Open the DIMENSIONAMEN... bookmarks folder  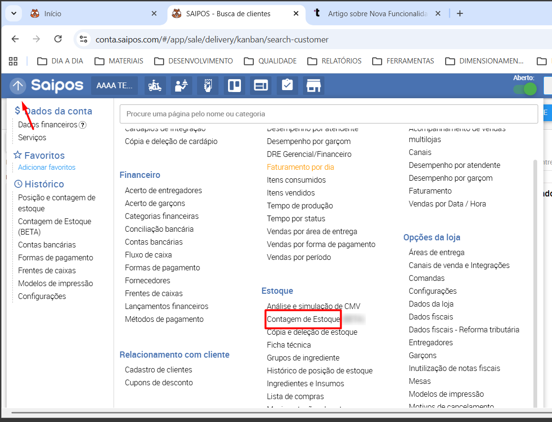(484, 61)
